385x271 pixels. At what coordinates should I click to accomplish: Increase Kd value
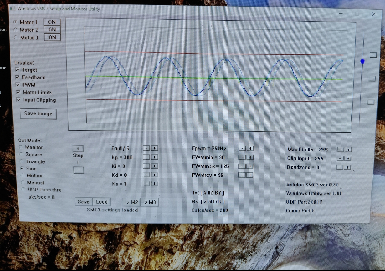(x=154, y=175)
